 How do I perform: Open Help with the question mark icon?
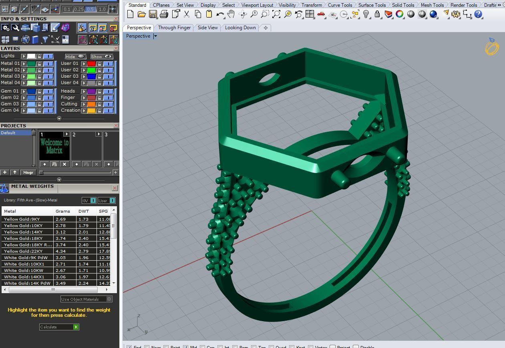point(478,14)
